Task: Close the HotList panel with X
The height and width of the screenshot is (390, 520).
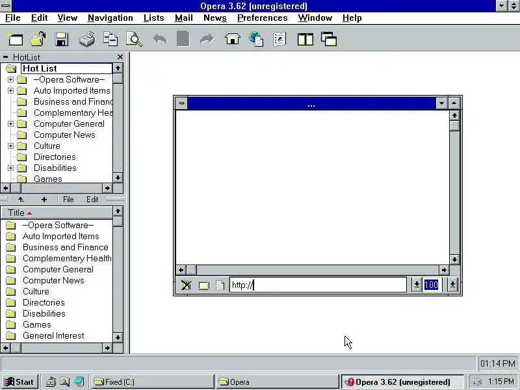Action: pos(120,57)
